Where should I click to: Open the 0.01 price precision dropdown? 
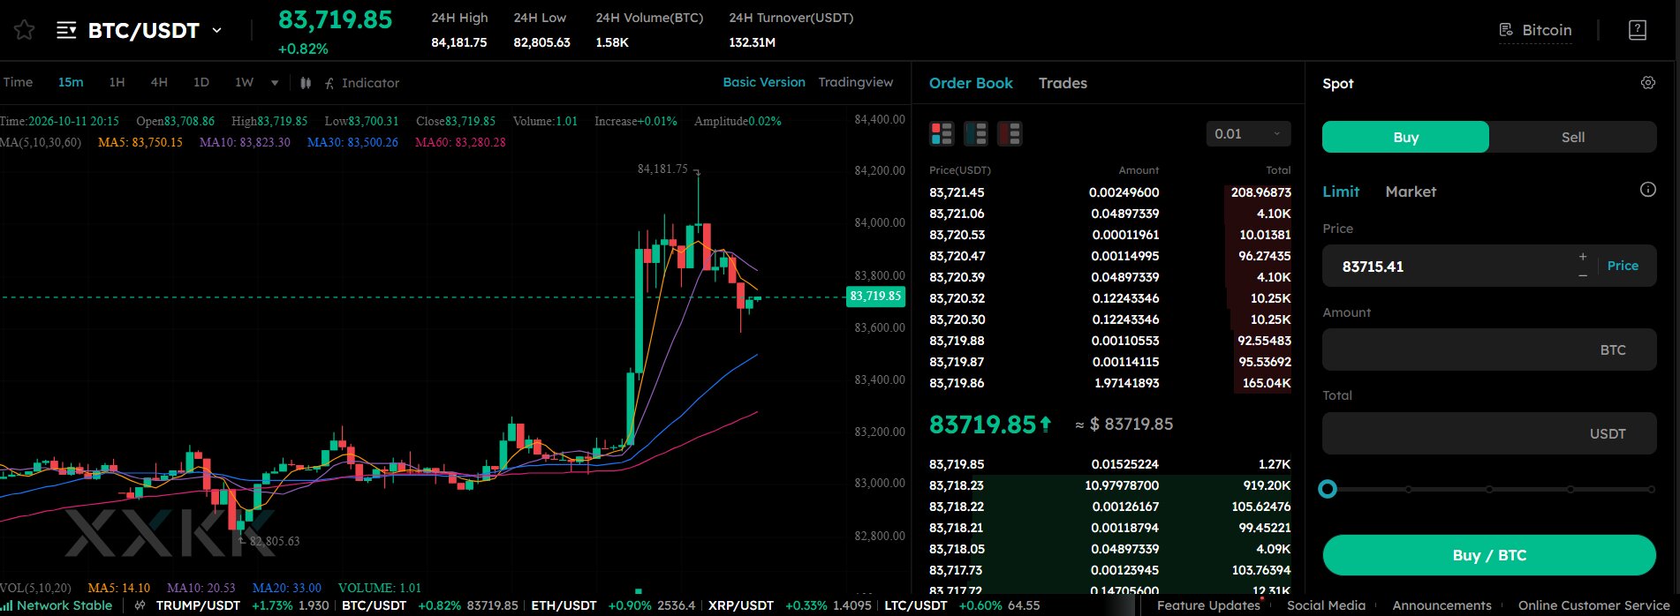(x=1248, y=134)
